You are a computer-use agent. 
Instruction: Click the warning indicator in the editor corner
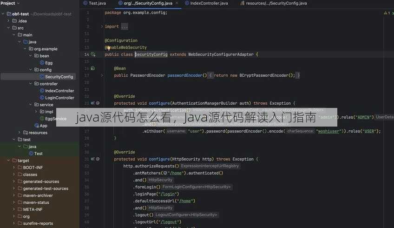(387, 13)
